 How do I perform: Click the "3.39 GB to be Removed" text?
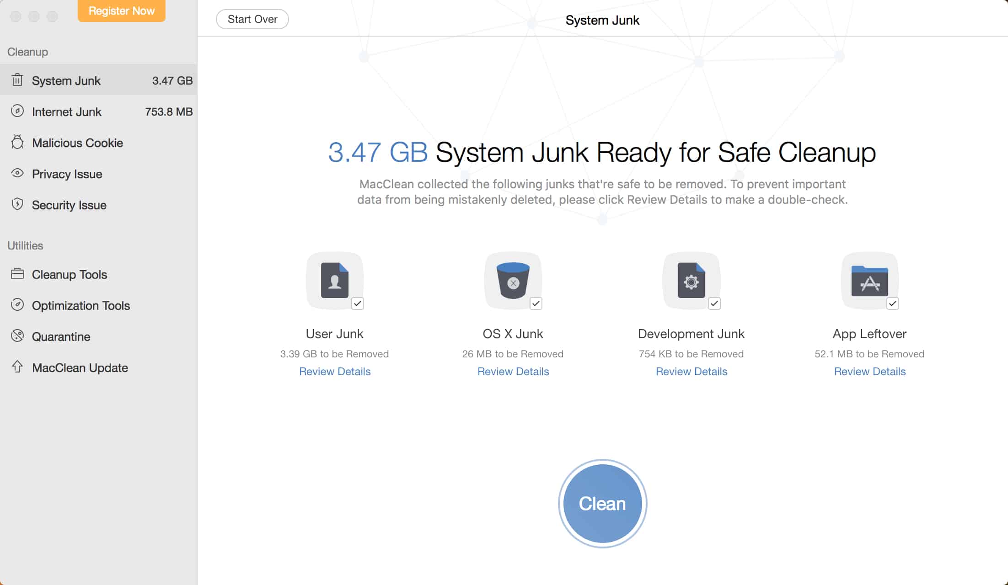click(x=335, y=354)
